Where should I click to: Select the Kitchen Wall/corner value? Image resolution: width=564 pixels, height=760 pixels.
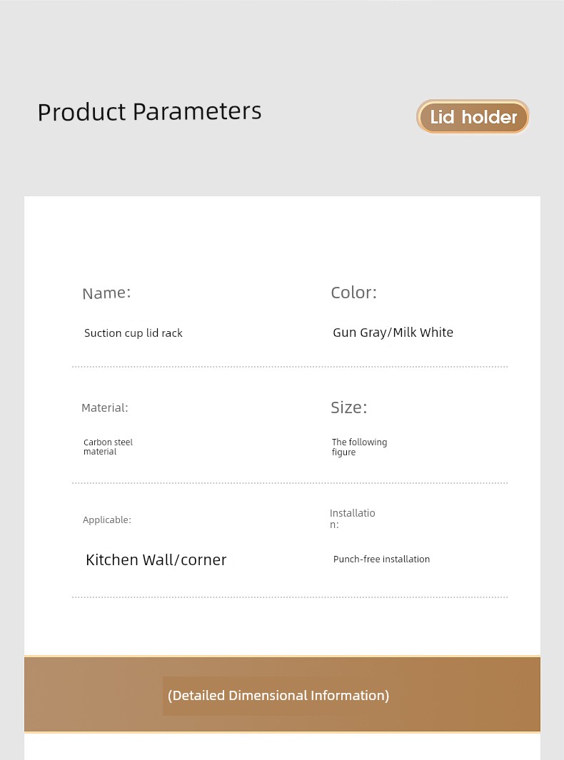point(156,559)
